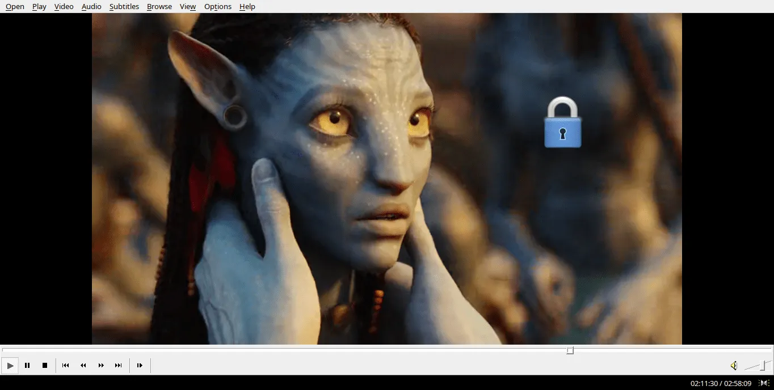Expand the Audio menu

[x=91, y=7]
